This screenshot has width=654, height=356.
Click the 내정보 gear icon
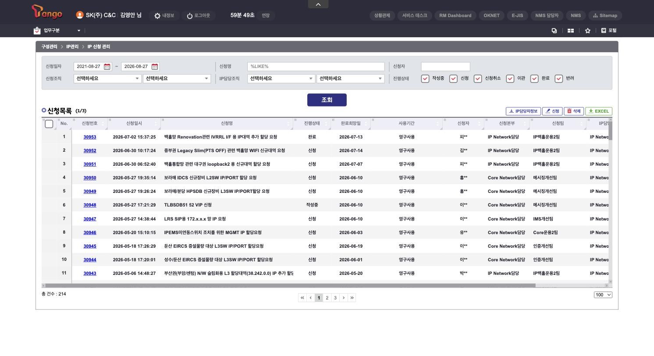(x=157, y=16)
